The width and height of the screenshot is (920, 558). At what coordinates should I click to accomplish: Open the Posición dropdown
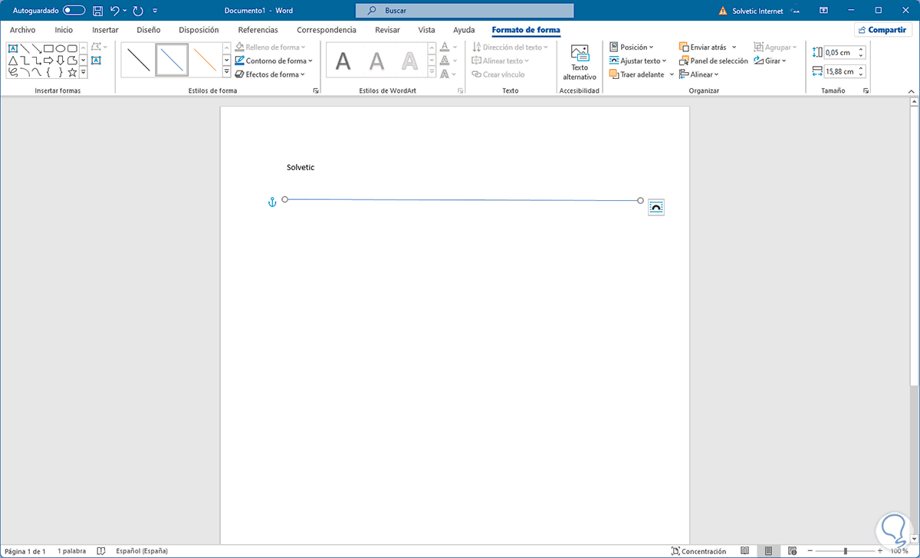click(x=632, y=47)
